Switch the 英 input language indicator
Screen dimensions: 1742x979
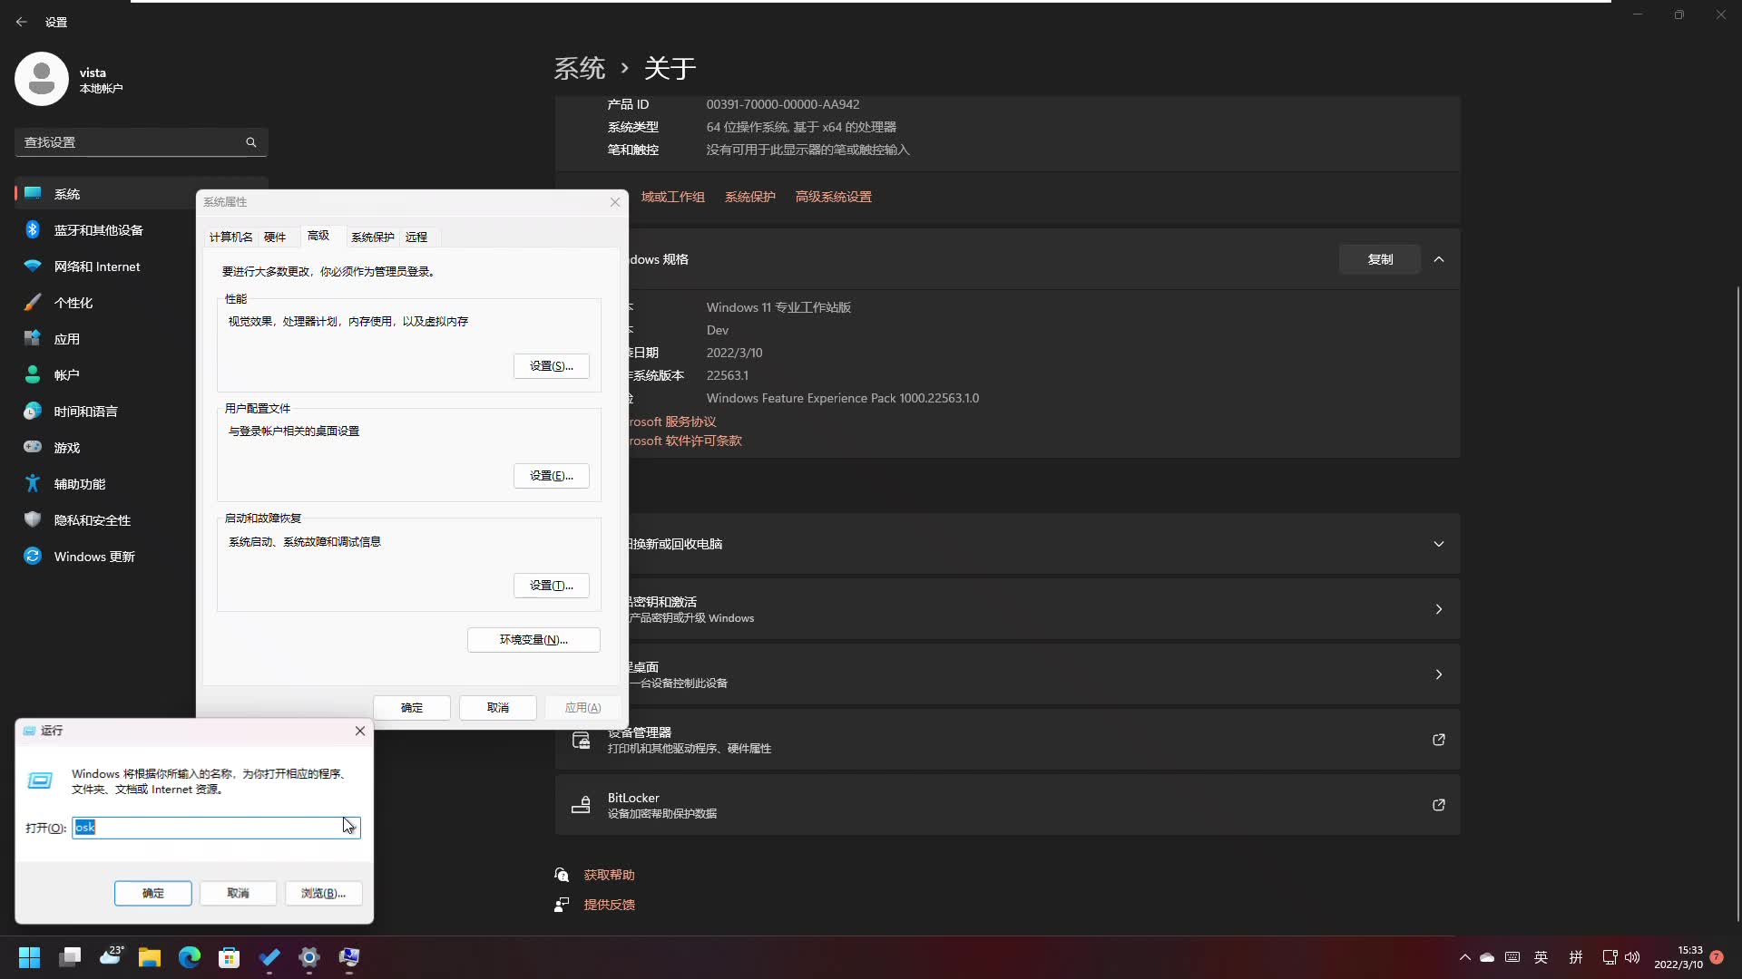(1541, 957)
